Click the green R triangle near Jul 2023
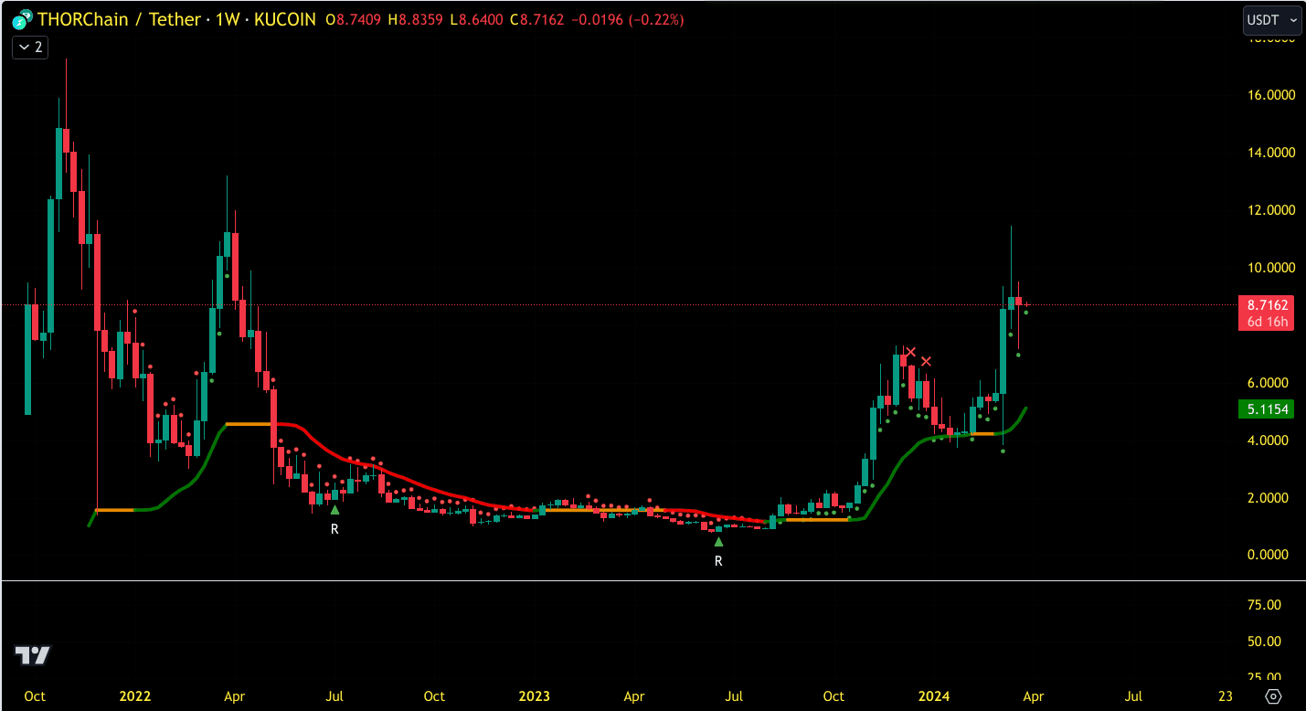The width and height of the screenshot is (1306, 711). (718, 542)
